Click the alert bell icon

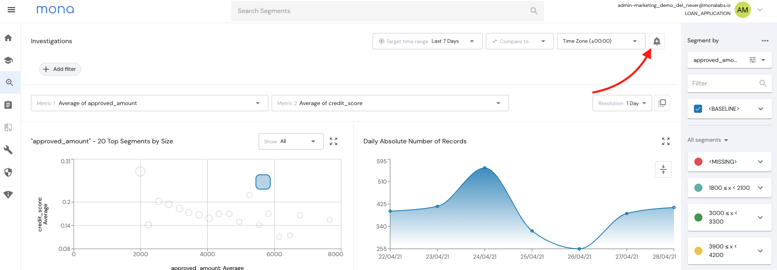[656, 41]
